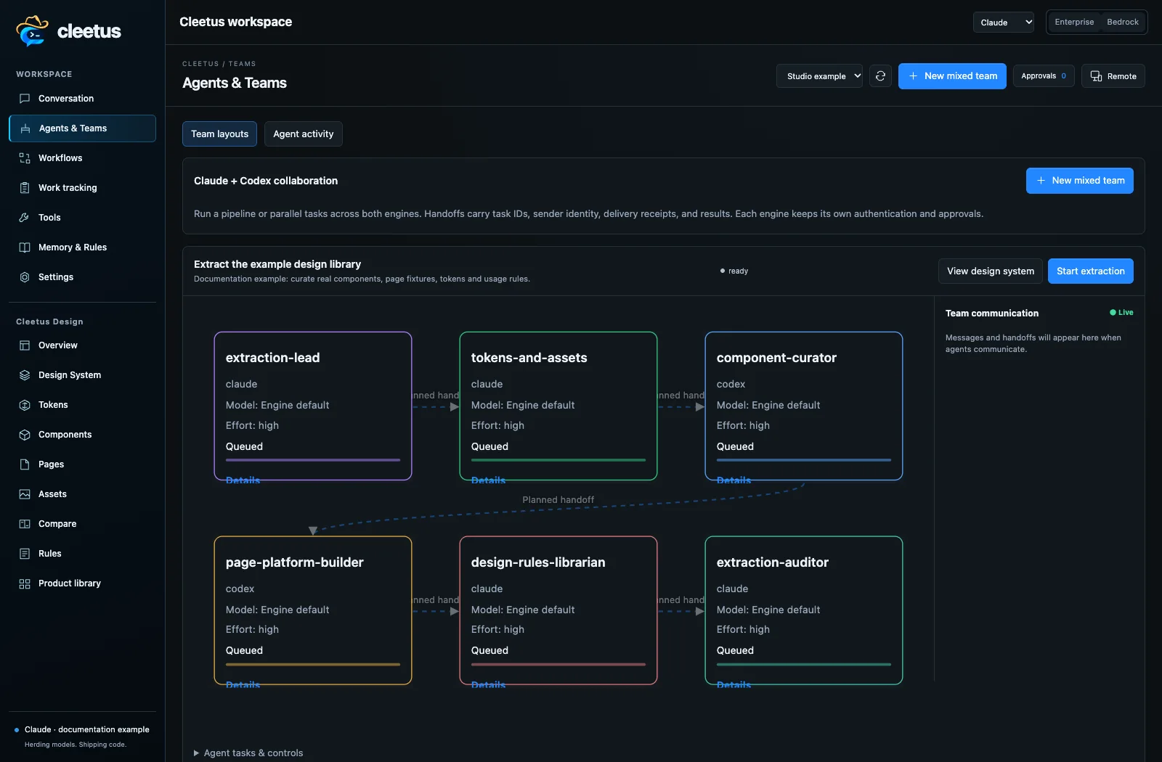Click the Team communication heading
Screen dimensions: 1162x762
[x=992, y=314]
